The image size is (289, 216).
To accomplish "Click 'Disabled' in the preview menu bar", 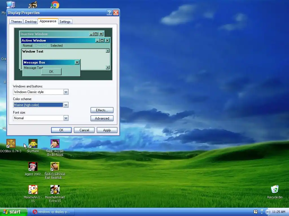I will 41,46.
